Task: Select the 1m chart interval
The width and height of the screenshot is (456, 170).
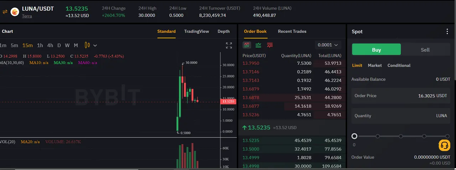Action: pos(3,45)
